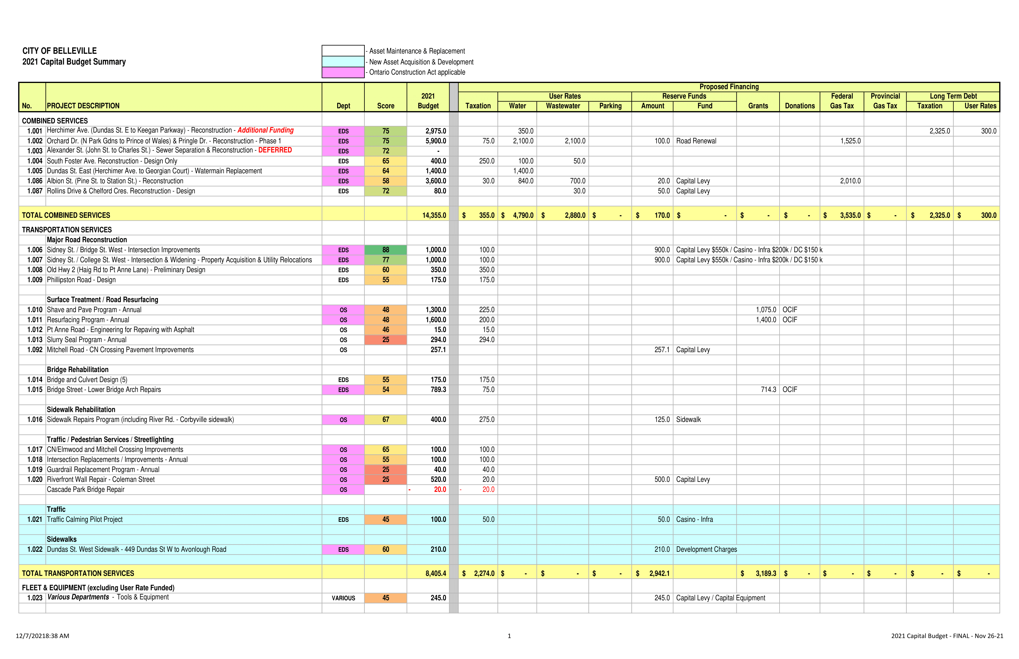Select Intersection Replacements / Improvements - Annual
The image size is (1019, 659).
(x=117, y=460)
